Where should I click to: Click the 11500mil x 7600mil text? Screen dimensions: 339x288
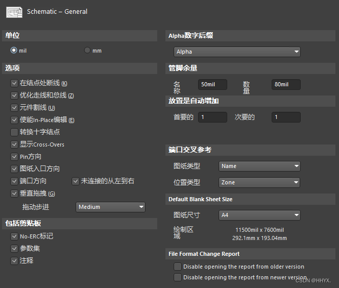pos(259,230)
